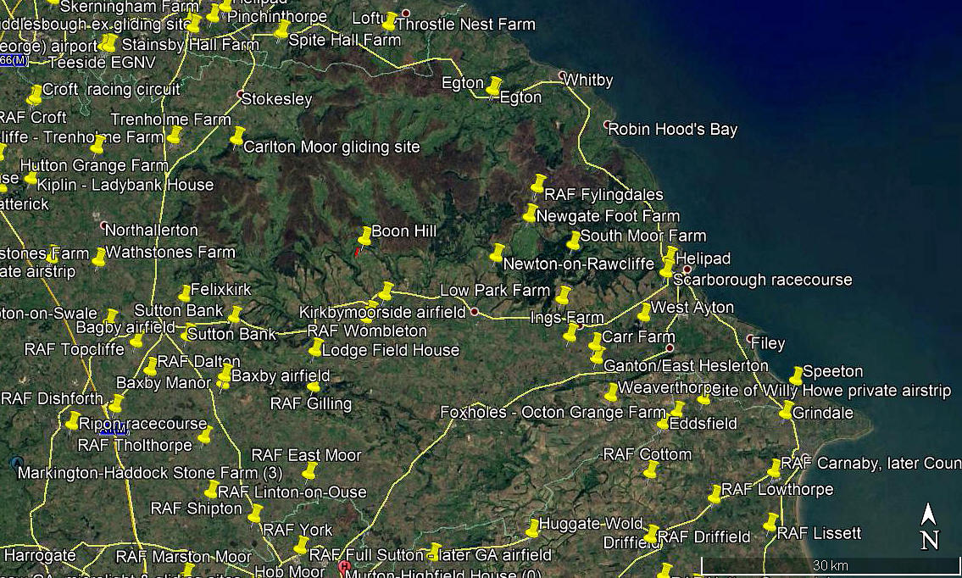962x578 pixels.
Task: Click the 'RAF Wombleton' label
Action: (x=367, y=331)
